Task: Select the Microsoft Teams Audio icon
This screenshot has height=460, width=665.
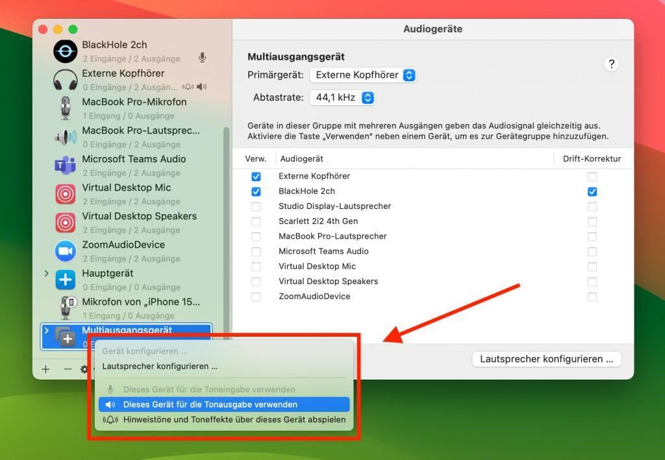Action: pos(66,165)
